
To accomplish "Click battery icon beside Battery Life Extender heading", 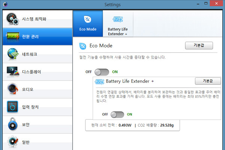I will [x=99, y=82].
